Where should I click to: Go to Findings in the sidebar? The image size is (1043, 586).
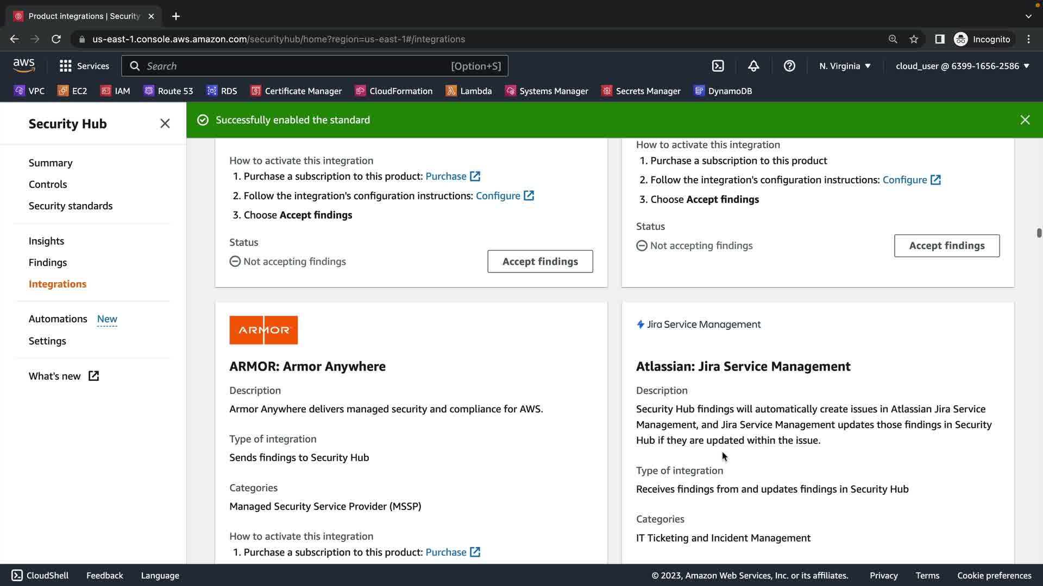(48, 263)
